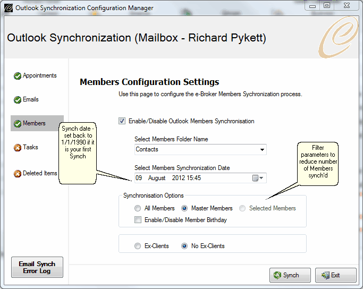Select the All Members radio button
Viewport: 363px width, 289px height.
(138, 208)
